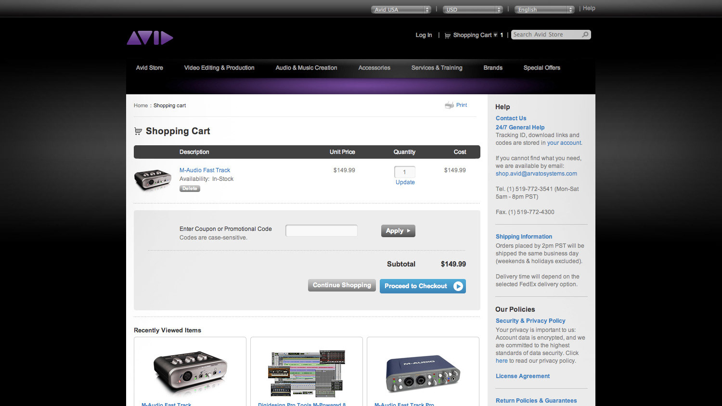This screenshot has height=406, width=722.
Task: Click the your account link
Action: click(564, 143)
